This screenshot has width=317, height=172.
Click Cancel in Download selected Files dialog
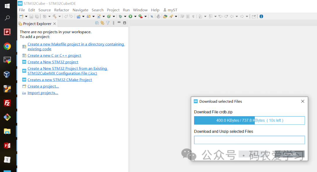290,154
